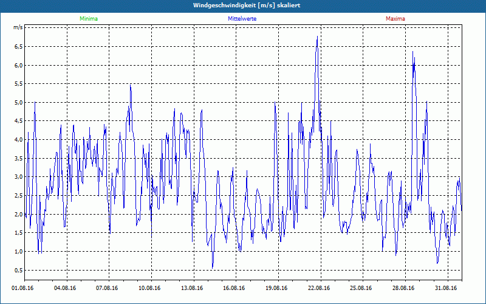
Task: Select the 25.08.16 date on x-axis
Action: pyautogui.click(x=360, y=288)
